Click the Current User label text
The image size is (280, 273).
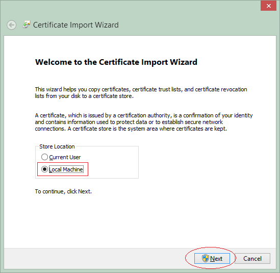[x=65, y=157]
